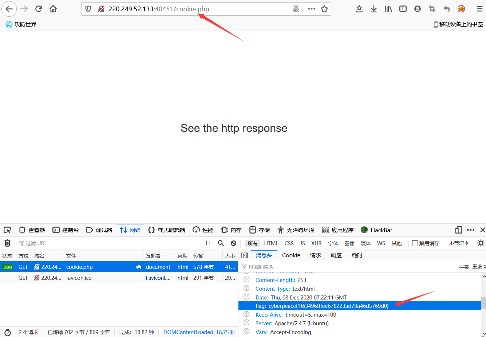Viewport: 486px width, 337px height.
Task: Collapse the request details pane toggle icon
Action: (x=245, y=255)
